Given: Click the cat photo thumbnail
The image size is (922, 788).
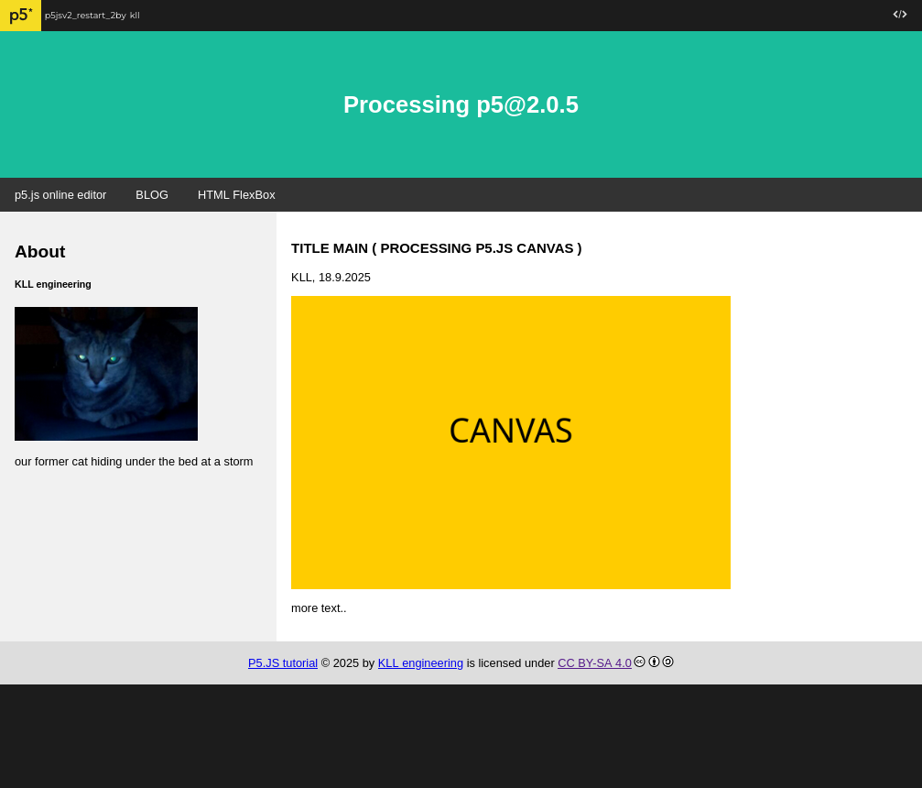Looking at the screenshot, I should click(x=106, y=374).
